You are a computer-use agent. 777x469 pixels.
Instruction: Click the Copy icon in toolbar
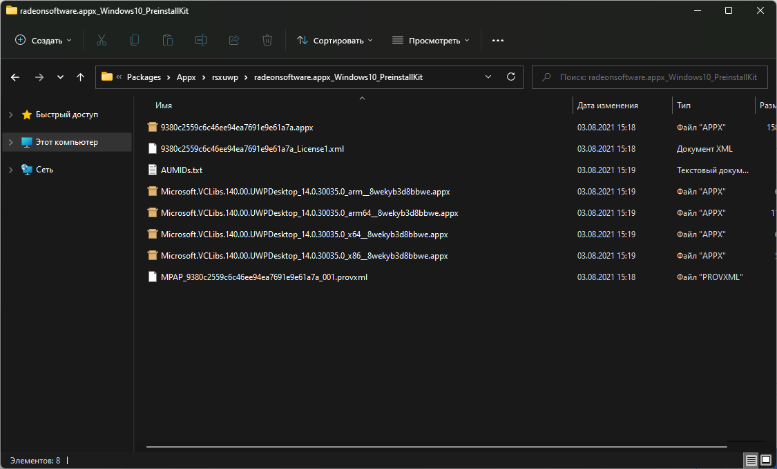[134, 41]
